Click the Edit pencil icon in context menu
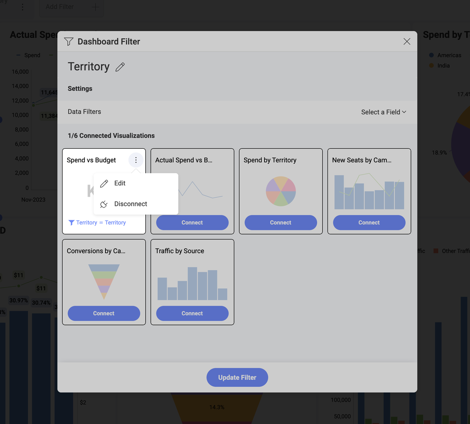Viewport: 470px width, 424px height. click(x=104, y=184)
